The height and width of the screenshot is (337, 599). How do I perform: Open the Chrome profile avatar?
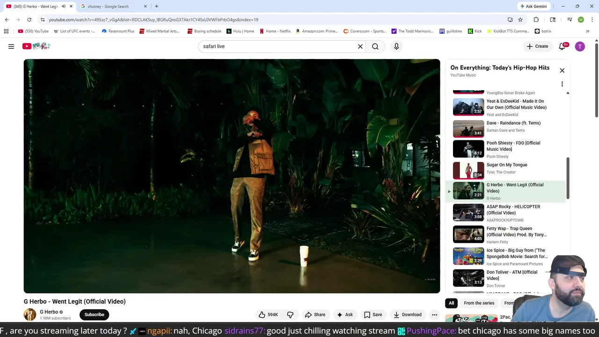coord(581,20)
